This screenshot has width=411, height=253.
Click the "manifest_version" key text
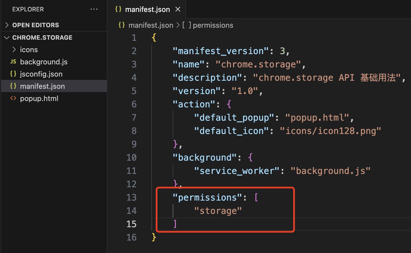(221, 51)
